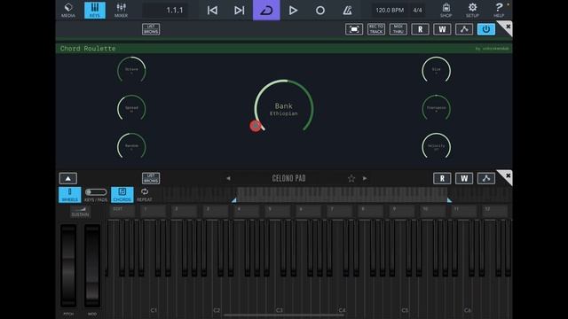568x319 pixels.
Task: Open instrument preset list browser
Action: [x=151, y=178]
